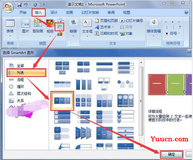Click the Save icon in quick access toolbar
Image resolution: width=193 pixels, height=160 pixels.
pos(19,5)
